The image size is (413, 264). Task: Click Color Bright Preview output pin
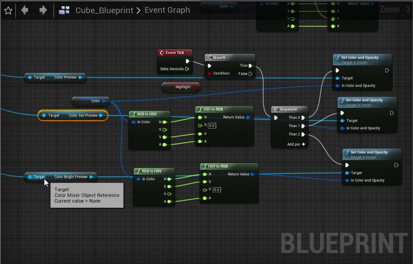pyautogui.click(x=91, y=177)
